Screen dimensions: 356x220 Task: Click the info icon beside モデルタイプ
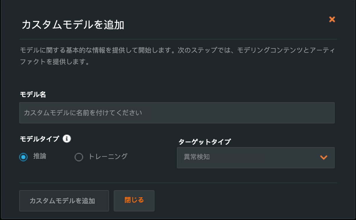[x=67, y=138]
